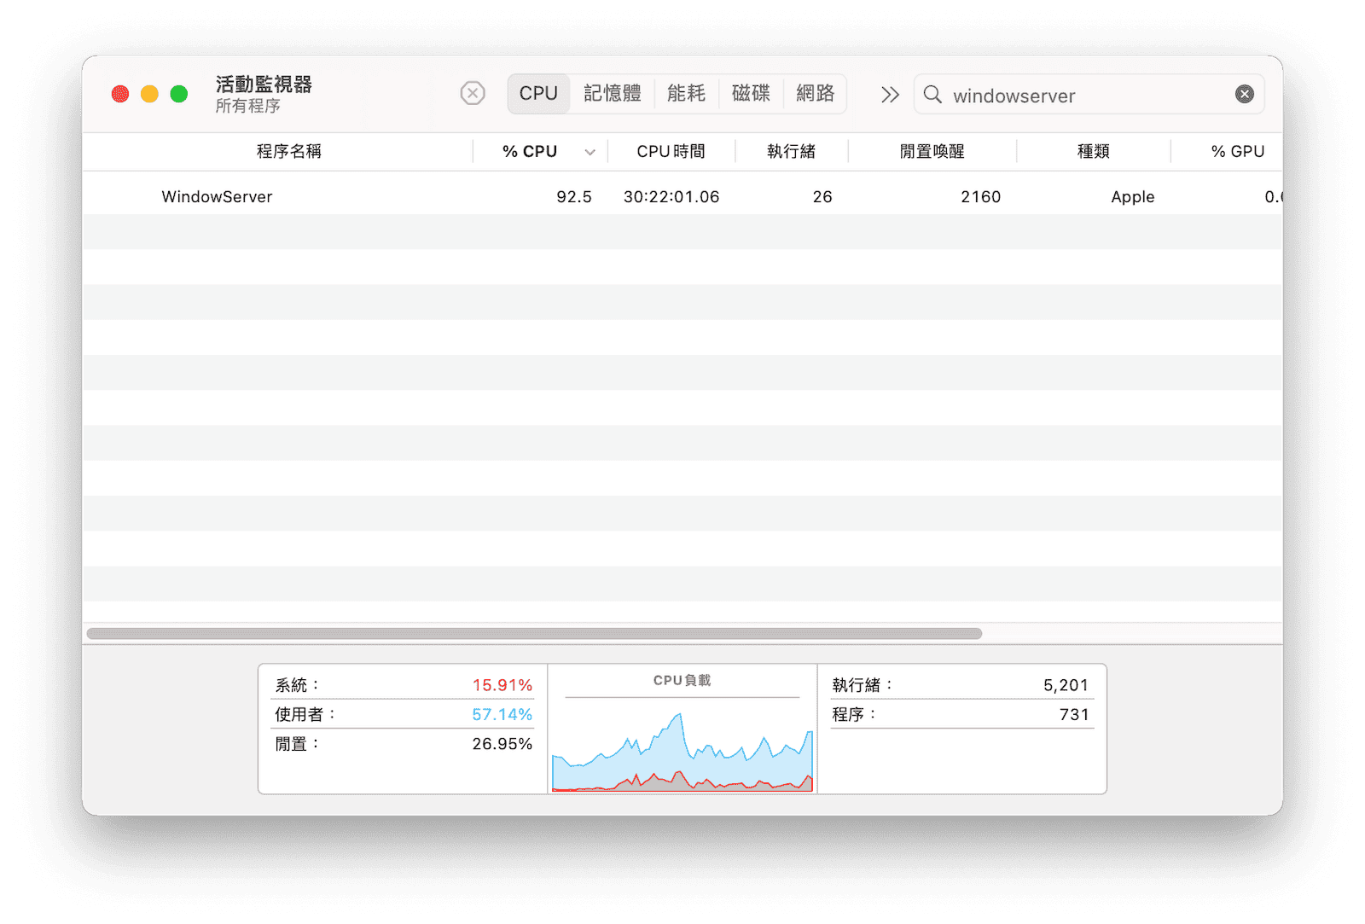Sort by 閒置喚醒 column header
Image resolution: width=1365 pixels, height=924 pixels.
932,152
